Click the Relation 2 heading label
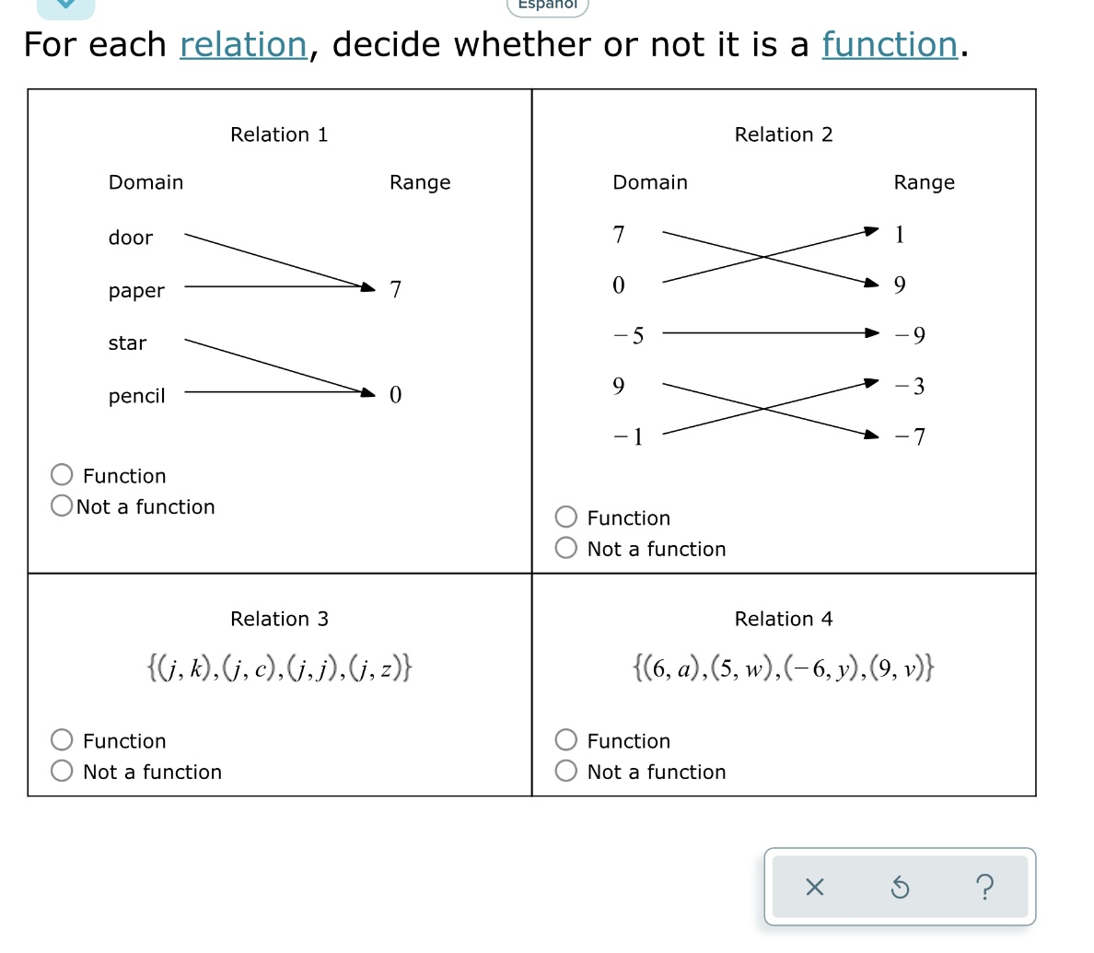Screen dimensions: 1094x953 coord(783,134)
